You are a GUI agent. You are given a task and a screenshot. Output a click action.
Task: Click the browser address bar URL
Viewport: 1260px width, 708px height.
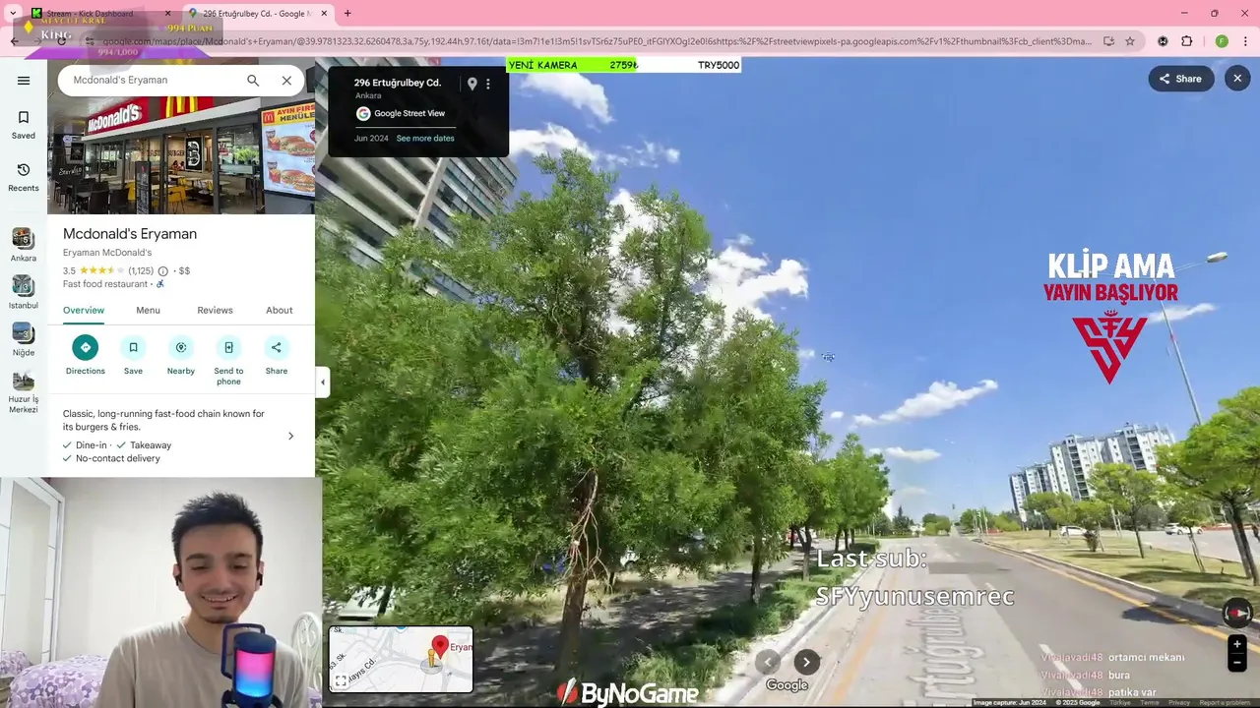tap(597, 41)
